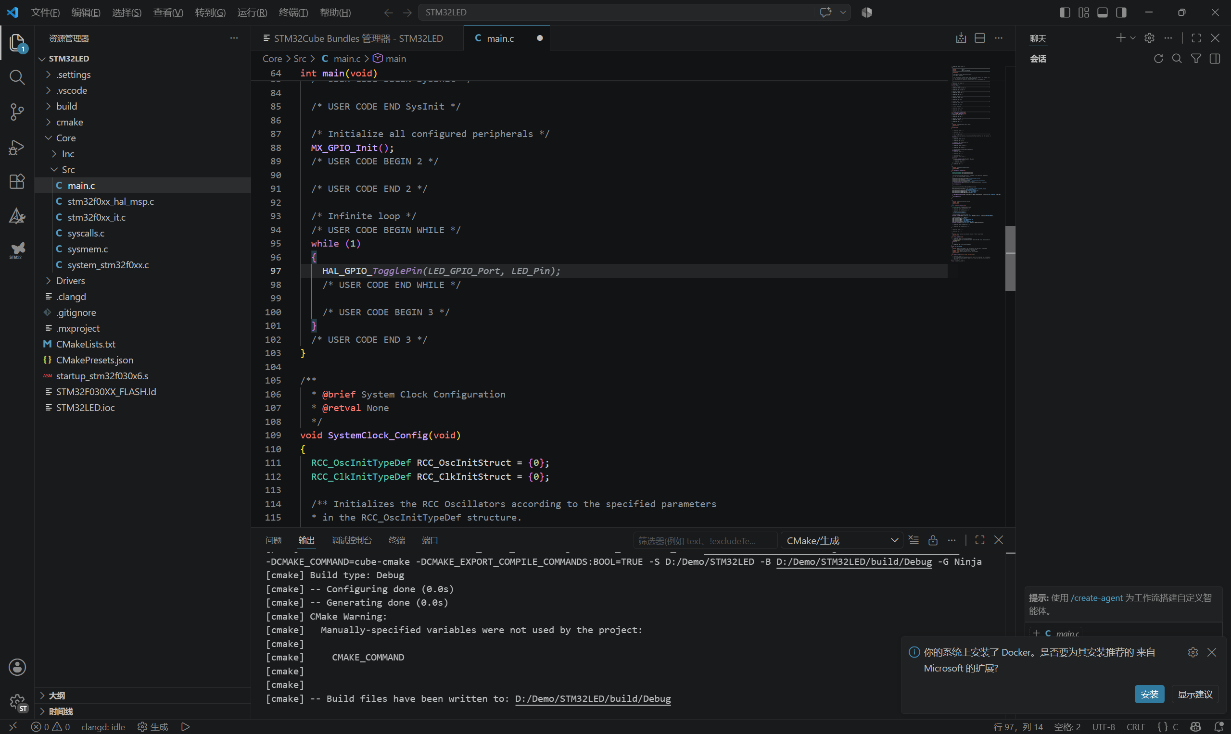Open the Manage gear at bottom of activity bar
1231x734 pixels.
(17, 701)
